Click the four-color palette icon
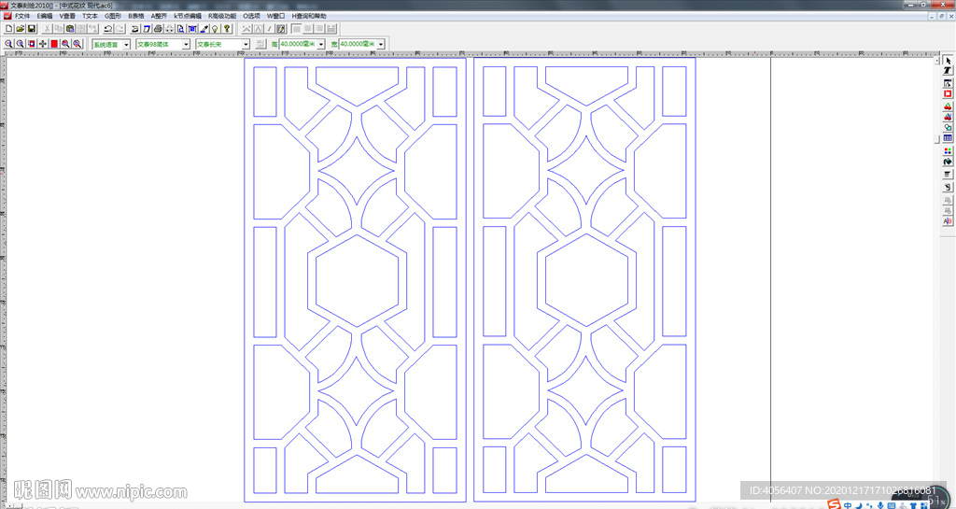This screenshot has height=509, width=956. [x=948, y=150]
